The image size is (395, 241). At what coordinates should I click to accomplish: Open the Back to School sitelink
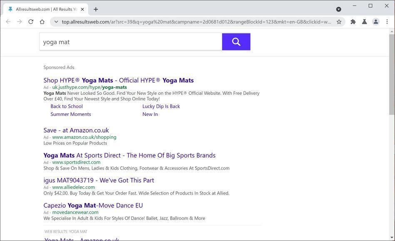[67, 106]
